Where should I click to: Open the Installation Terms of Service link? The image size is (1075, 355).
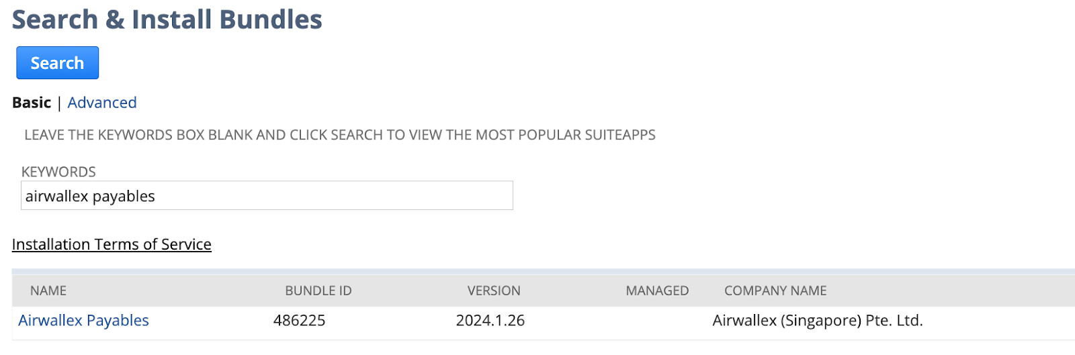pyautogui.click(x=112, y=244)
